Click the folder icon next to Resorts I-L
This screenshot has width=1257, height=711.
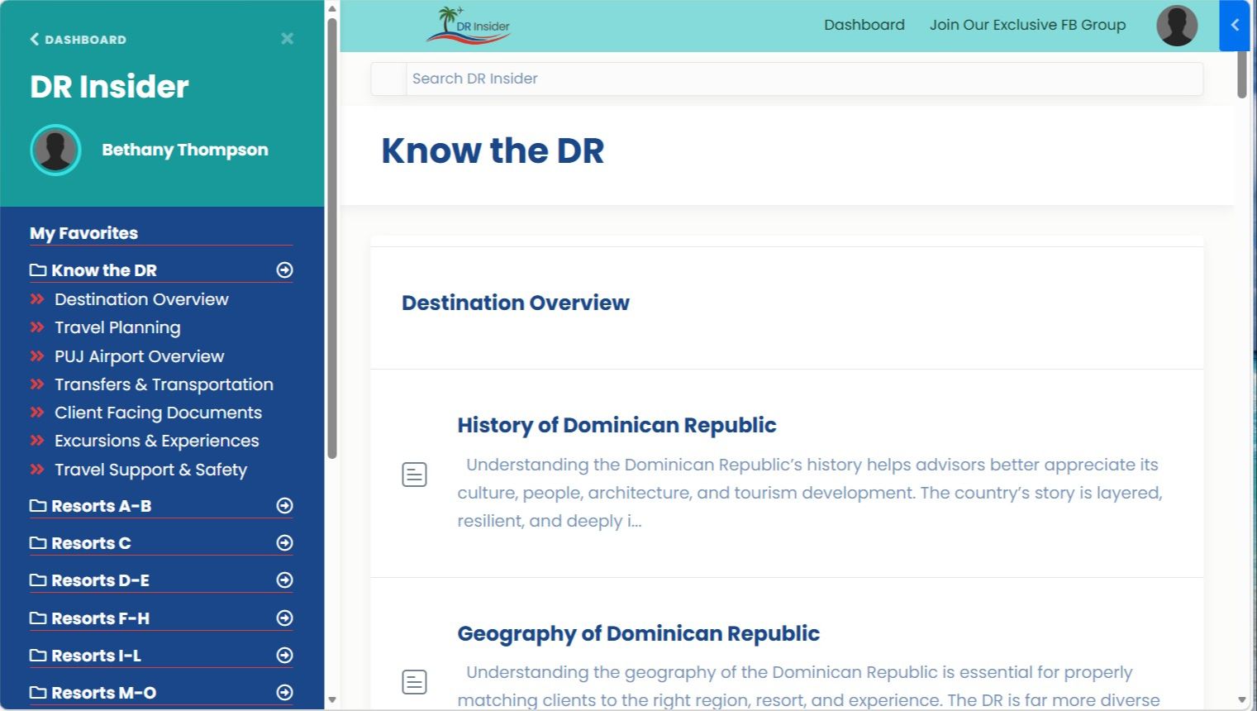pyautogui.click(x=38, y=656)
